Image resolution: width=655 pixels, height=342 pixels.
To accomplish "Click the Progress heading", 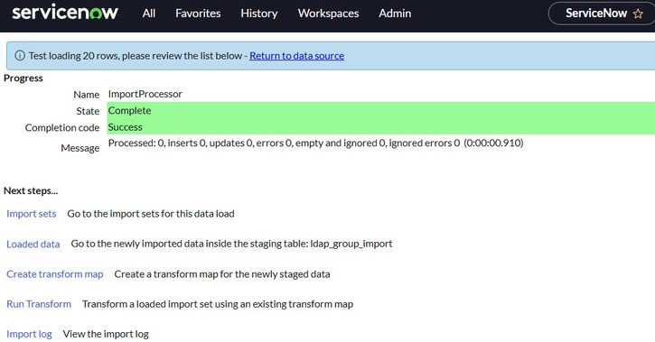I will tap(23, 78).
